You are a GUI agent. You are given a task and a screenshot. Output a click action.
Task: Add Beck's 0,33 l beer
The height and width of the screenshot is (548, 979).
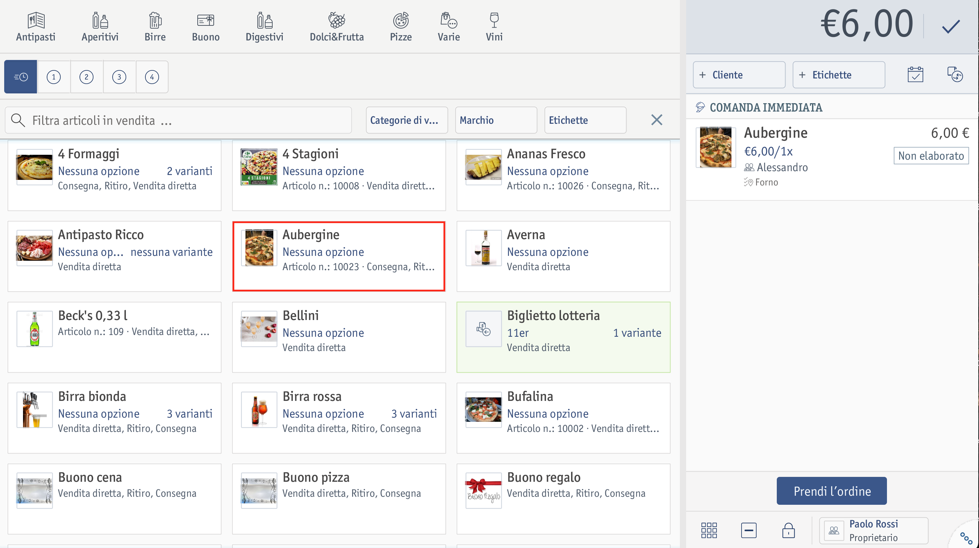click(x=114, y=337)
